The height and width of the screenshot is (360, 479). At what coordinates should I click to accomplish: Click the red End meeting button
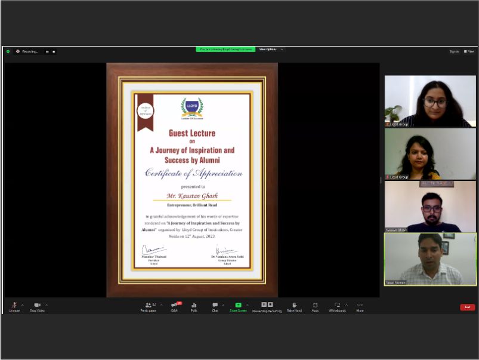point(468,307)
